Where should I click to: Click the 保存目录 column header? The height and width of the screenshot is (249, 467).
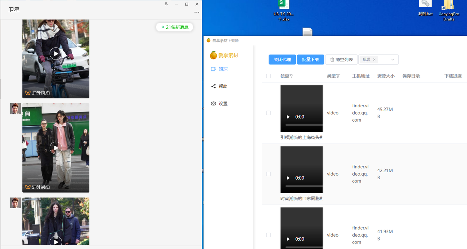pyautogui.click(x=411, y=76)
